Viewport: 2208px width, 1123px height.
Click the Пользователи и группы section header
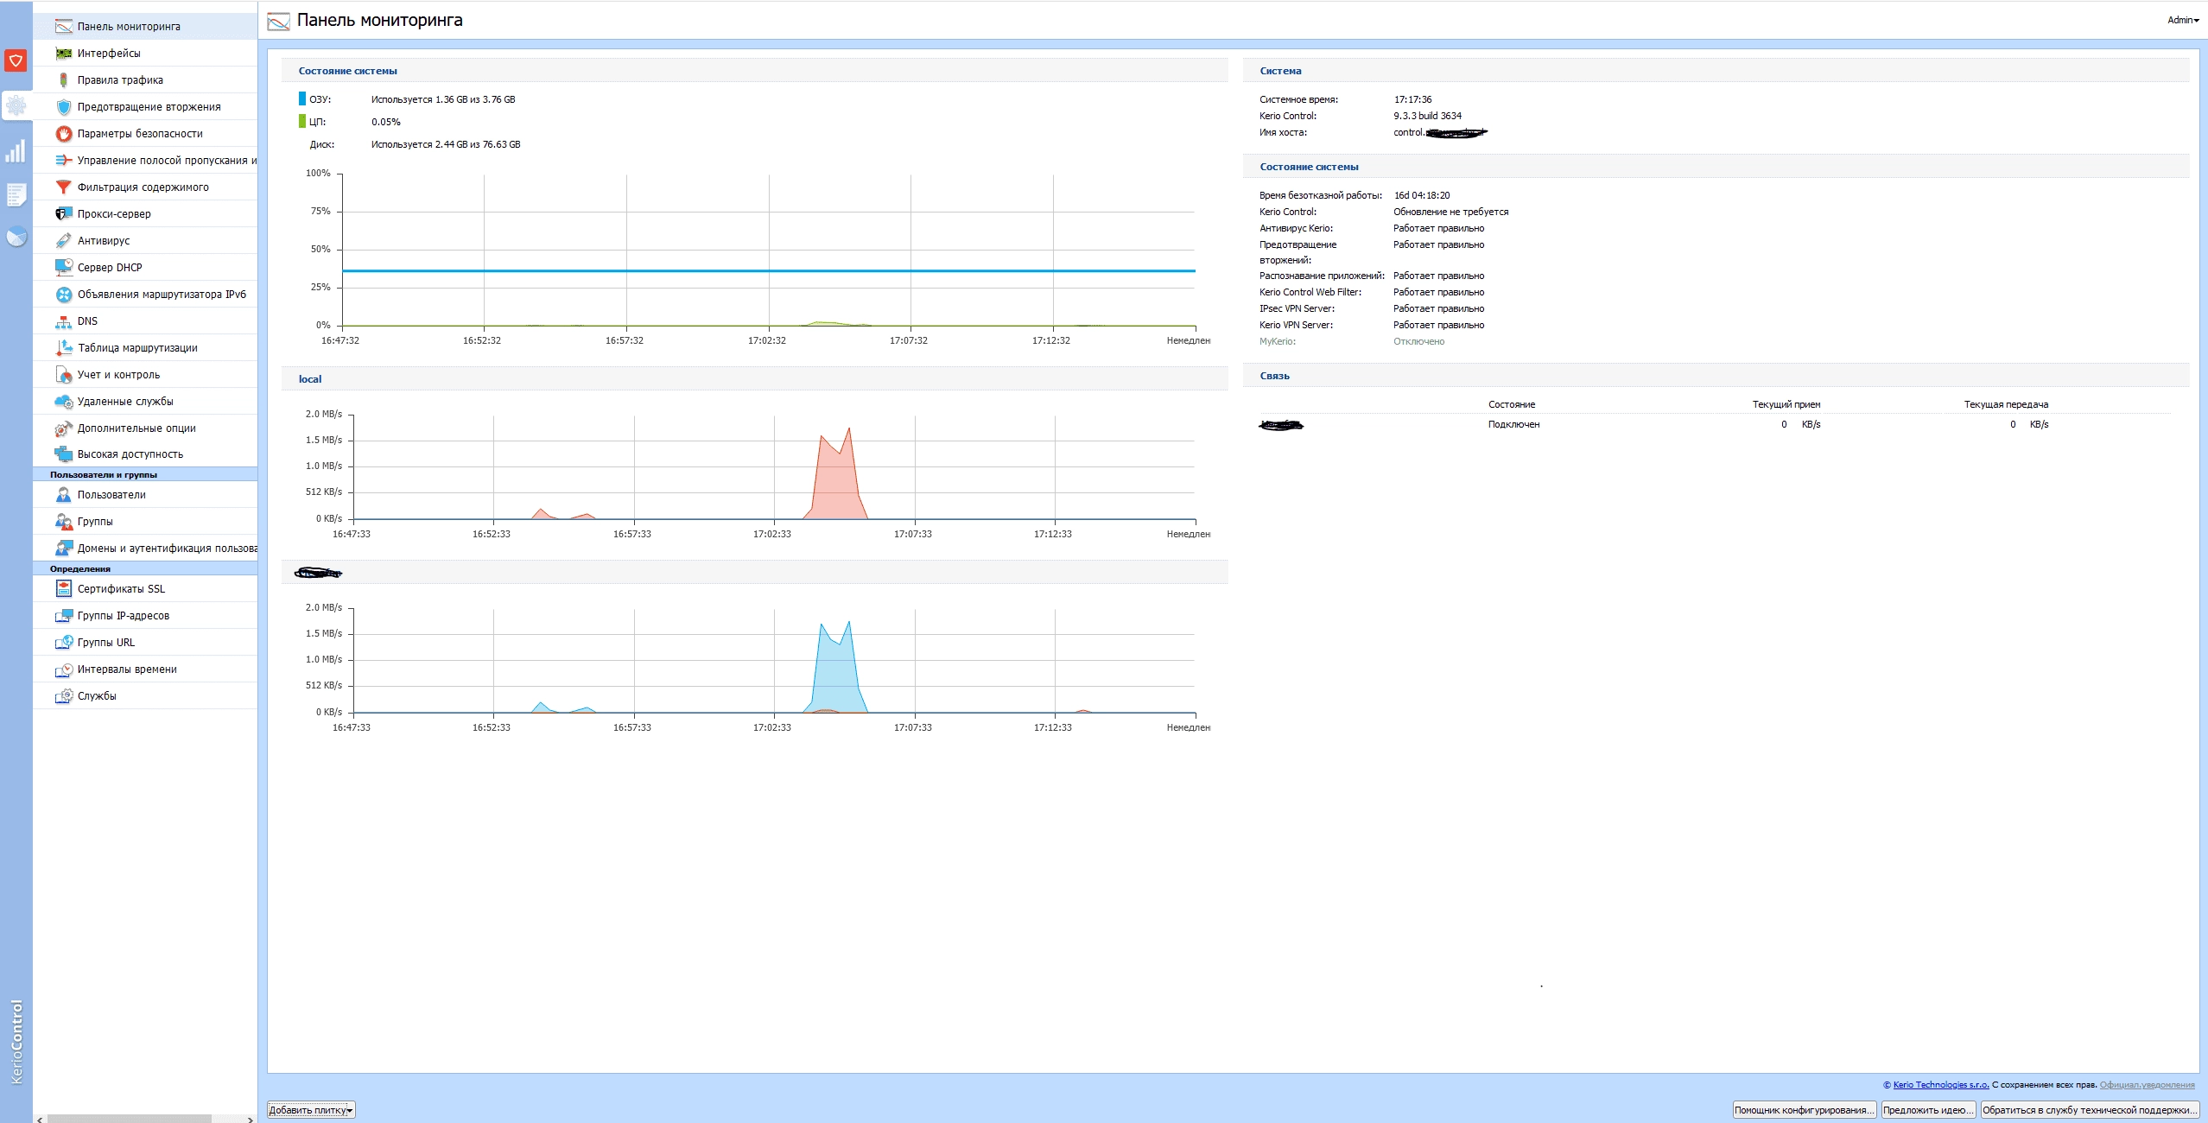pos(145,474)
